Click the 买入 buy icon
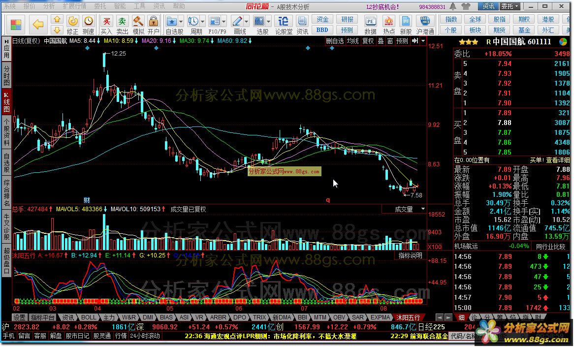Screen dimensions: 574x347 click(106, 25)
